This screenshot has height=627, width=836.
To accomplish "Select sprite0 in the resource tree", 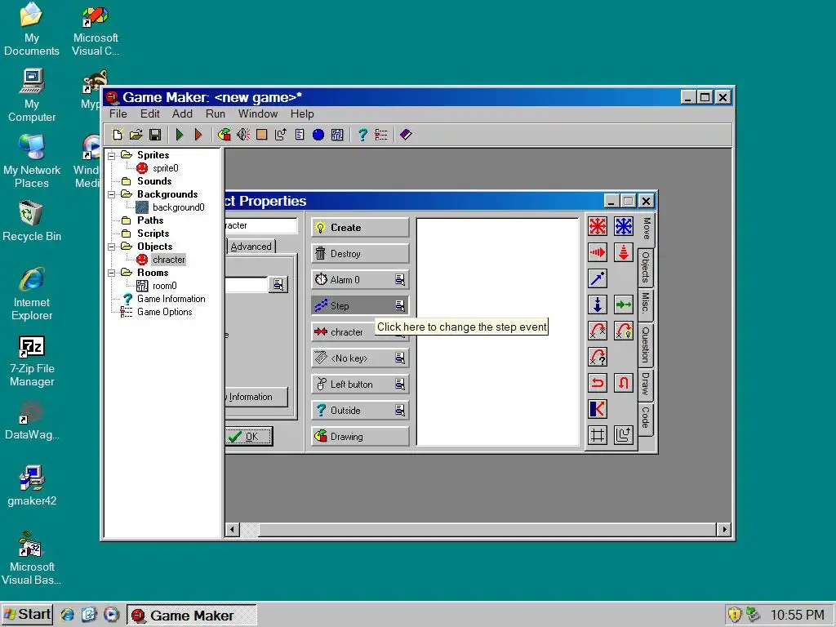I will (x=165, y=168).
